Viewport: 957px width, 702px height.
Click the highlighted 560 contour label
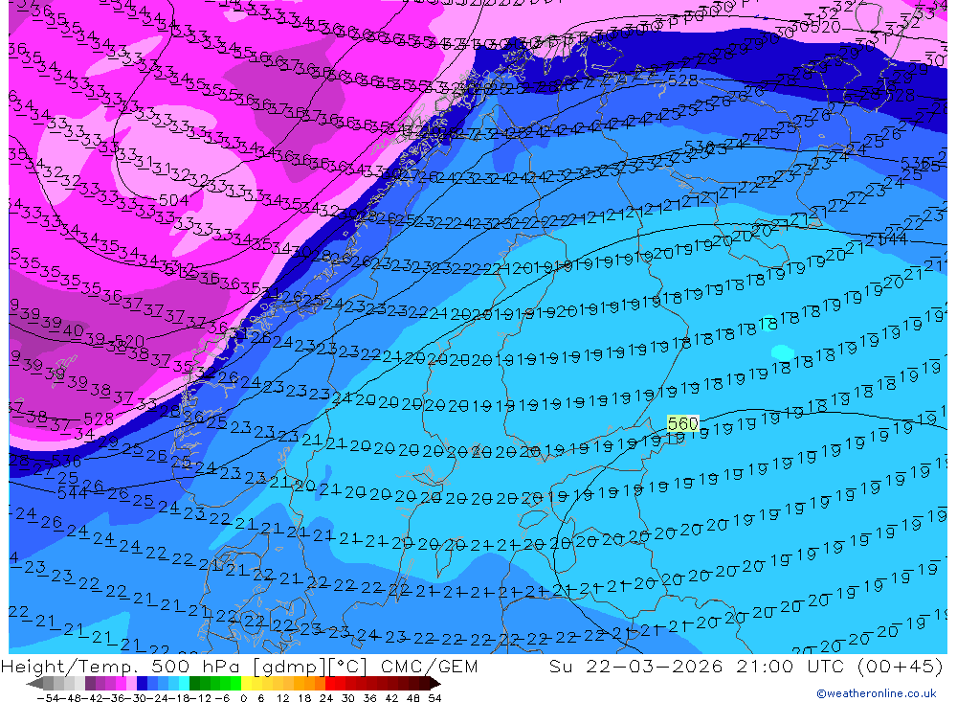682,423
